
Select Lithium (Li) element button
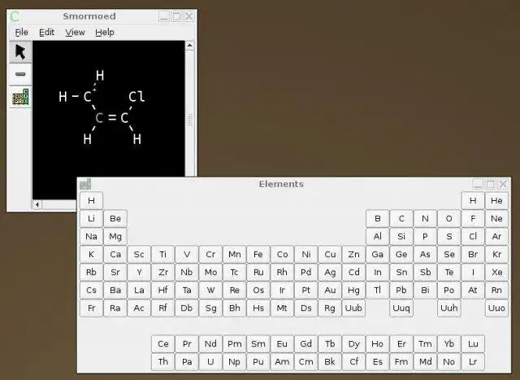click(x=91, y=219)
